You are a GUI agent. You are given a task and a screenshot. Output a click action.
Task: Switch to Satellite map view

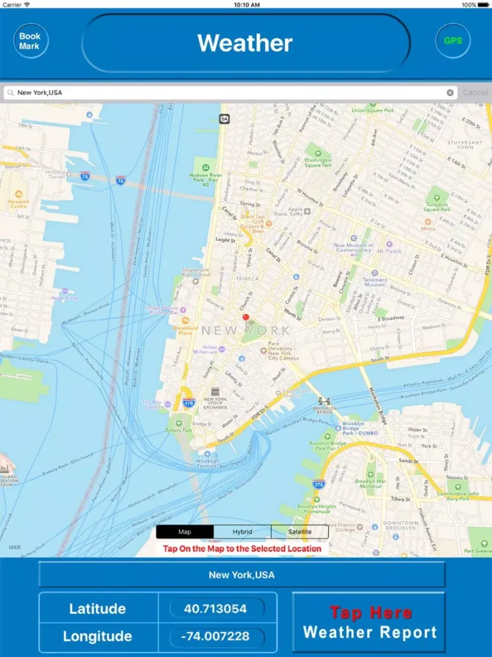pos(300,532)
